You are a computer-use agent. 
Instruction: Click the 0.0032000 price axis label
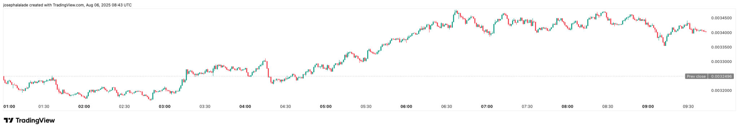click(x=721, y=90)
